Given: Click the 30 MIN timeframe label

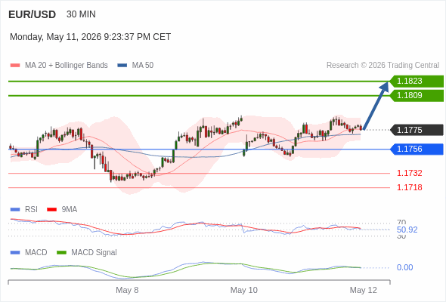Looking at the screenshot, I should (x=81, y=14).
